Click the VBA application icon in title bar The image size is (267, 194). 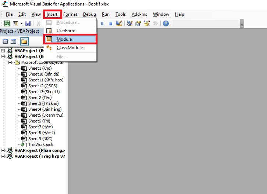5,4
